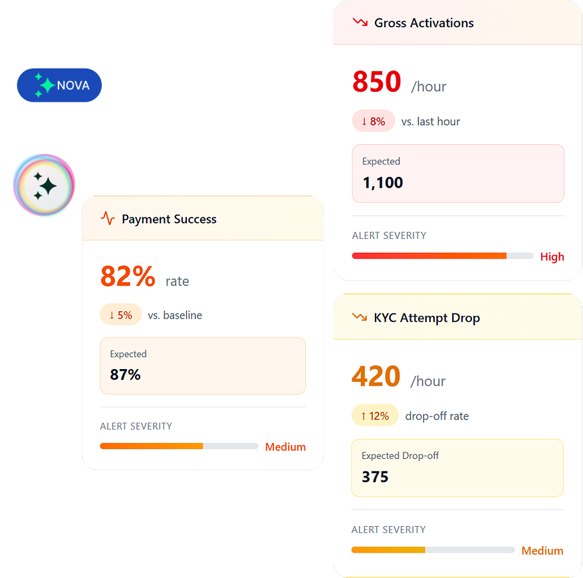583x578 pixels.
Task: Click the up 12% drop-off badge
Action: [x=374, y=416]
